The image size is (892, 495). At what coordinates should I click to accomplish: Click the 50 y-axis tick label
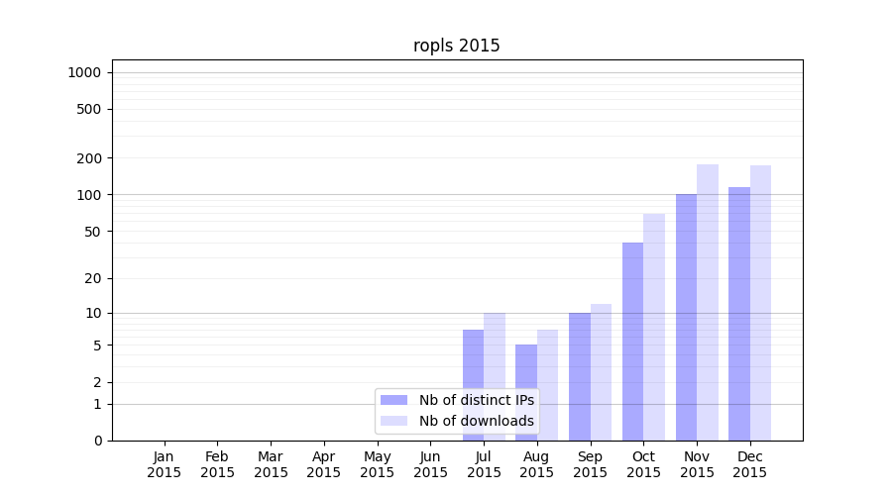coord(94,232)
